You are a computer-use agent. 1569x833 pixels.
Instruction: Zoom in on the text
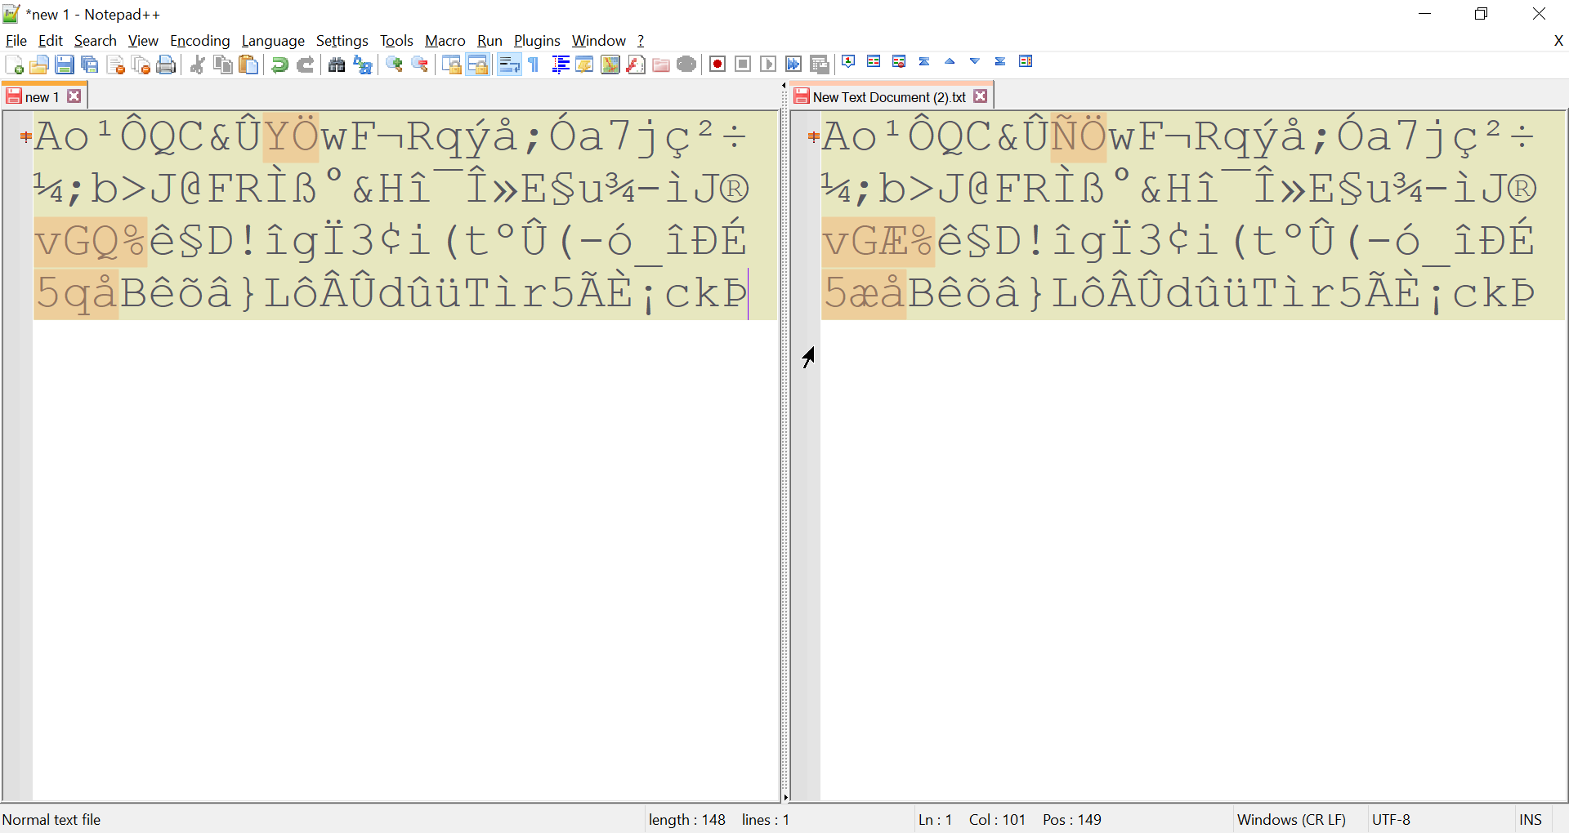pos(394,64)
